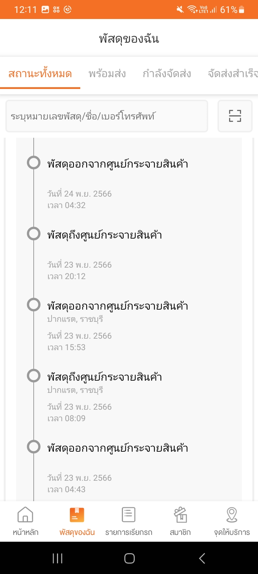Tap timeline marker at ปากแรต 08:09
Screen dimensions: 258x574
pos(34,376)
